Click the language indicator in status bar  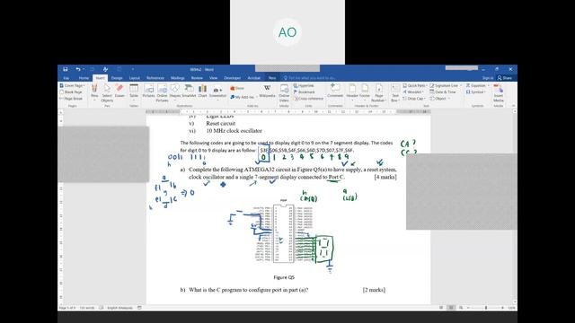pos(119,308)
